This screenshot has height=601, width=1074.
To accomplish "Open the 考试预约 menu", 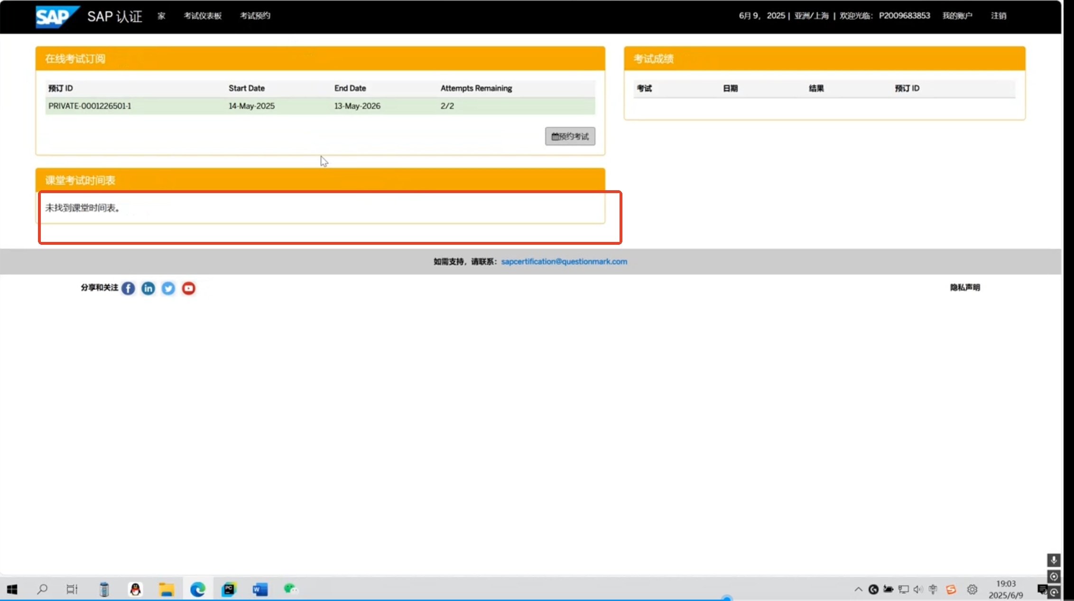I will 255,16.
